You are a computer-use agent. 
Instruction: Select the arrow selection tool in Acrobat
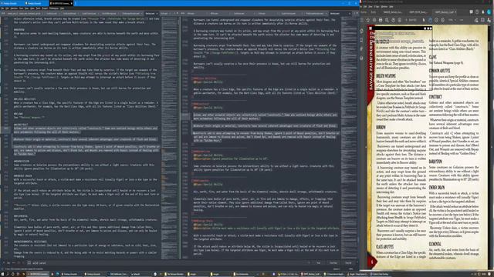tap(424, 20)
